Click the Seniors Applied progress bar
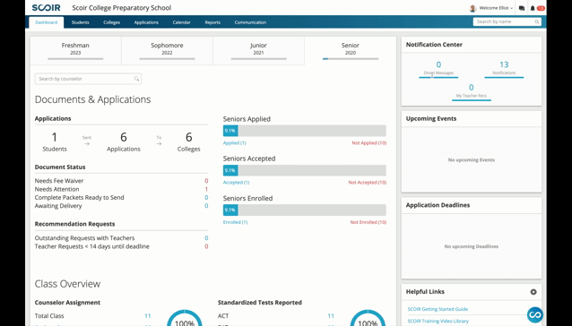The image size is (572, 326). pyautogui.click(x=305, y=131)
